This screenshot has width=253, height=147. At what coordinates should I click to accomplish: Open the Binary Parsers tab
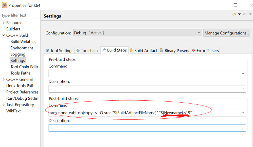[x=174, y=50]
